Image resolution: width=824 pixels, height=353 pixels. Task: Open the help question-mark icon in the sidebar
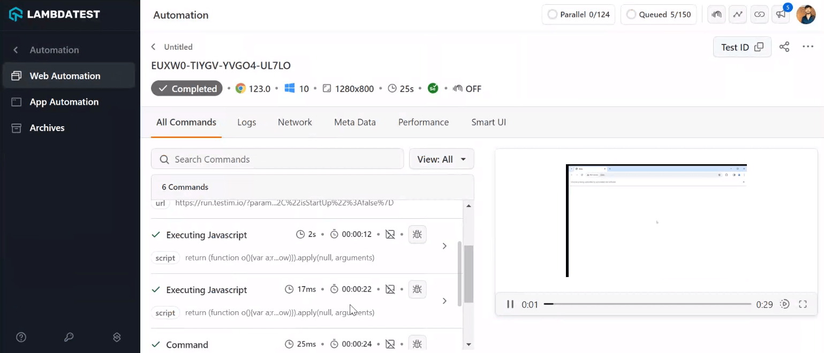tap(21, 337)
